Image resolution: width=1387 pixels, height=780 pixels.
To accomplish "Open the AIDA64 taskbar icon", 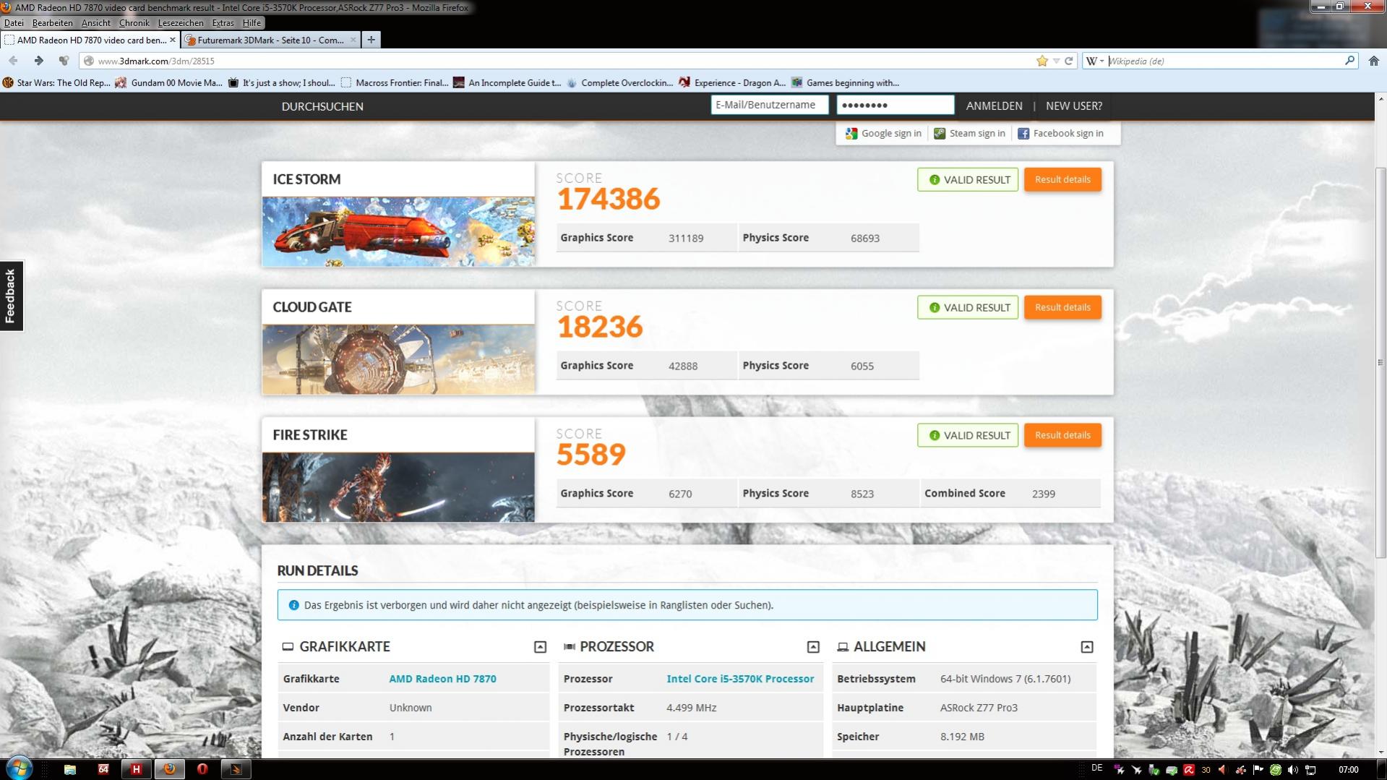I will click(103, 769).
